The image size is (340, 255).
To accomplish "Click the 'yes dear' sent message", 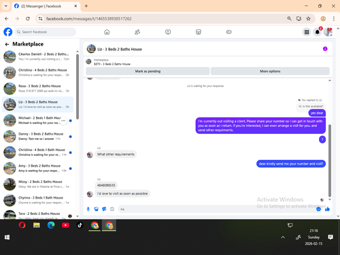I will click(x=317, y=113).
